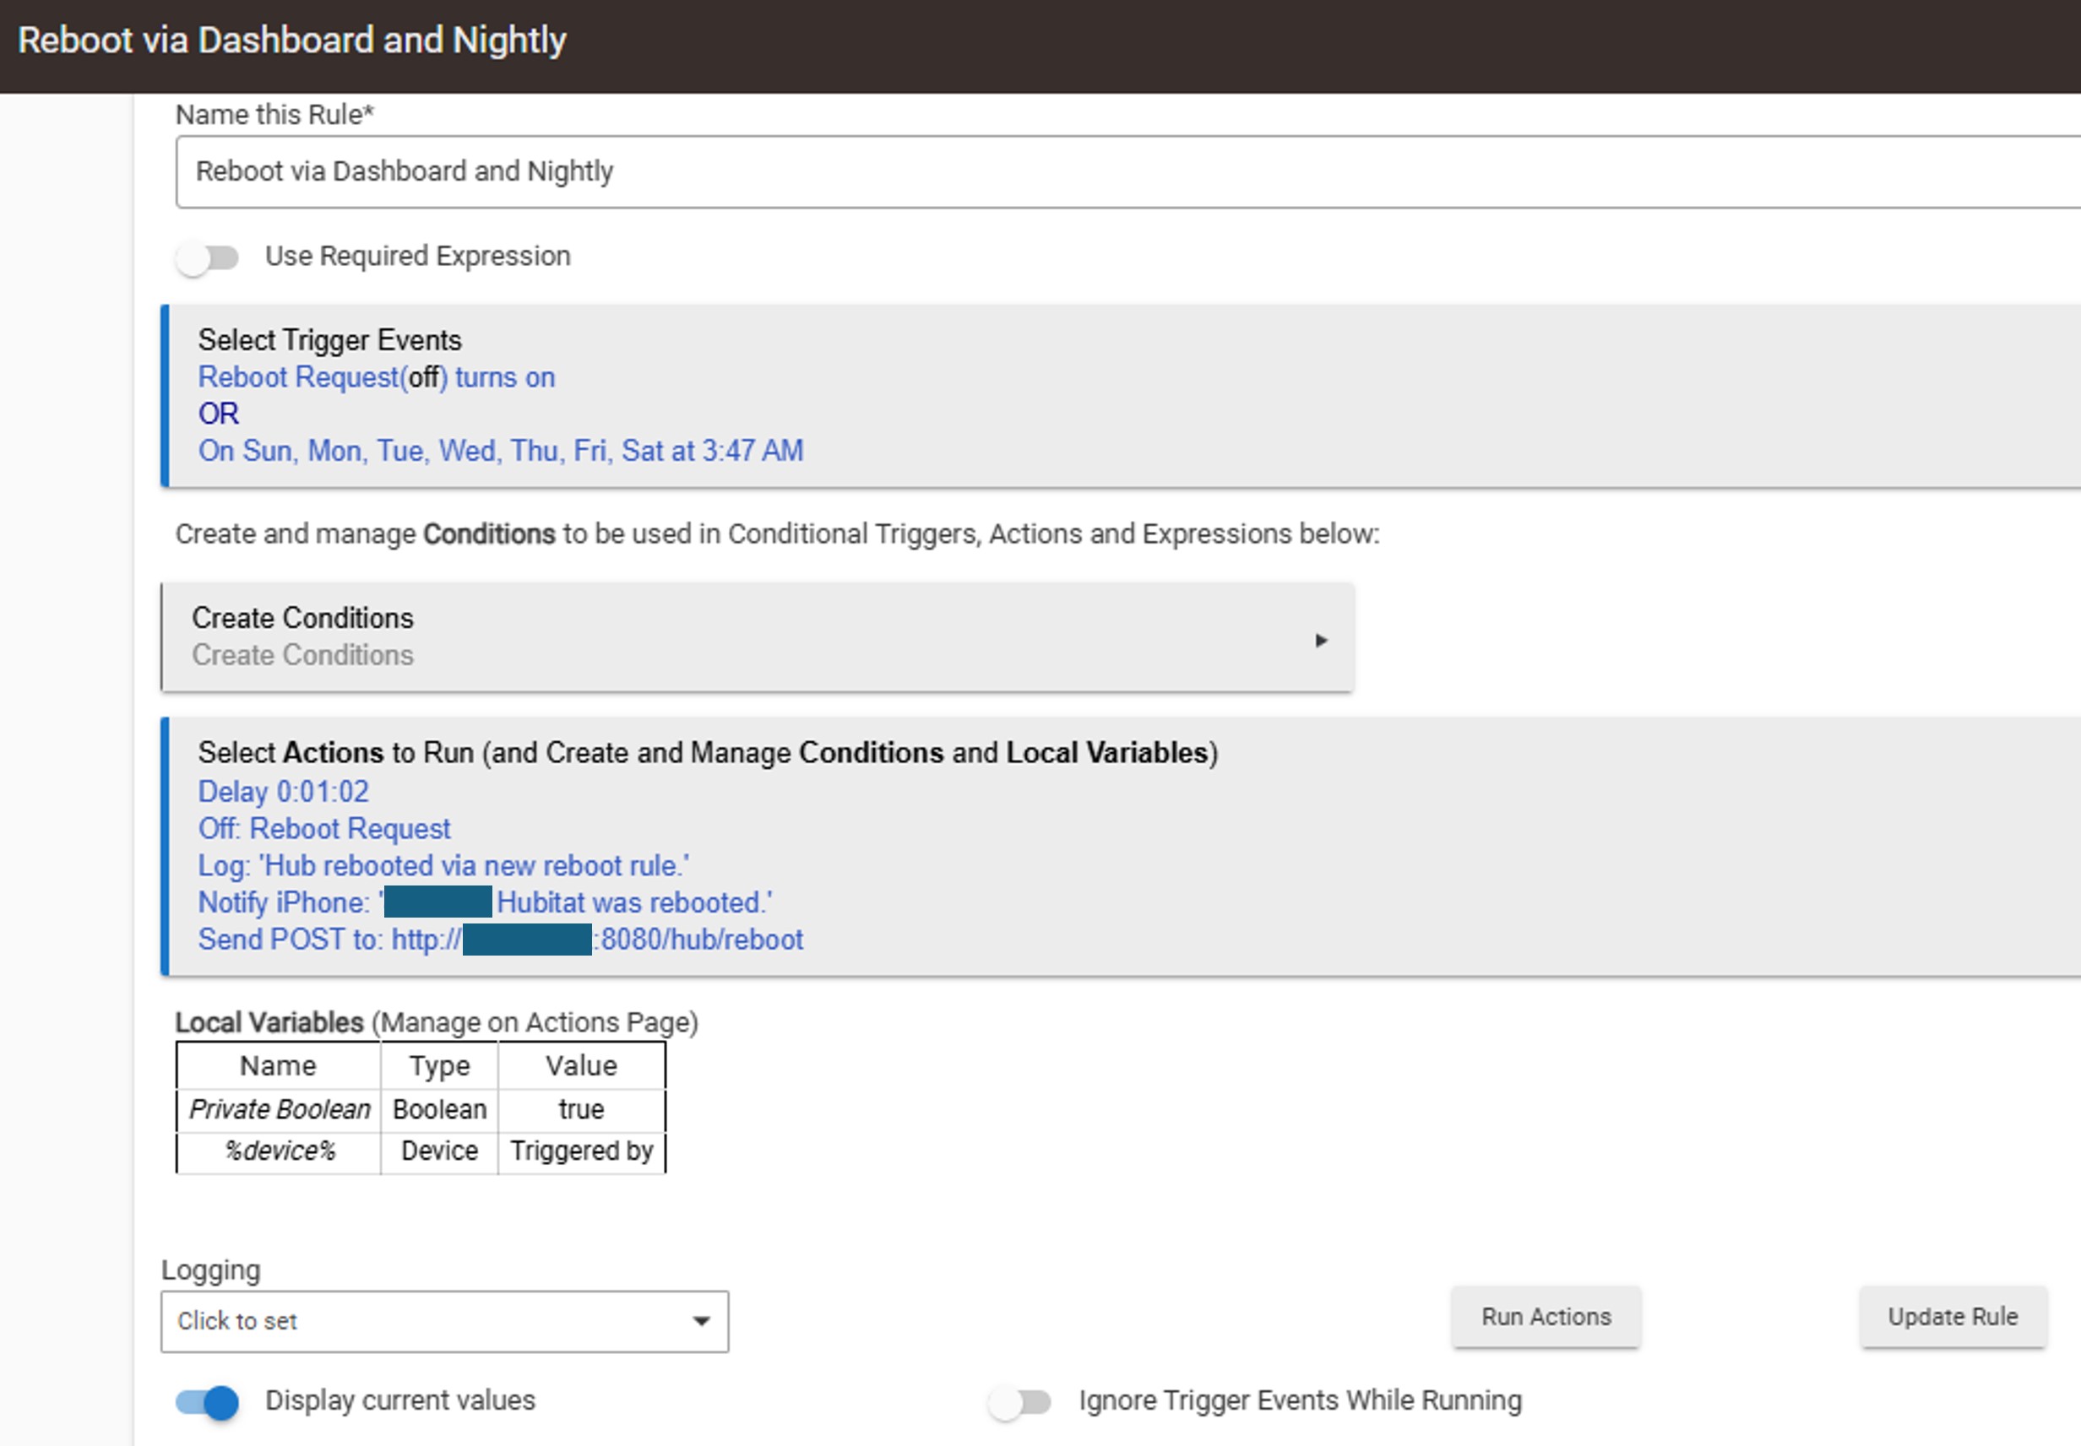Click the Type column header
The height and width of the screenshot is (1446, 2081).
pos(439,1066)
